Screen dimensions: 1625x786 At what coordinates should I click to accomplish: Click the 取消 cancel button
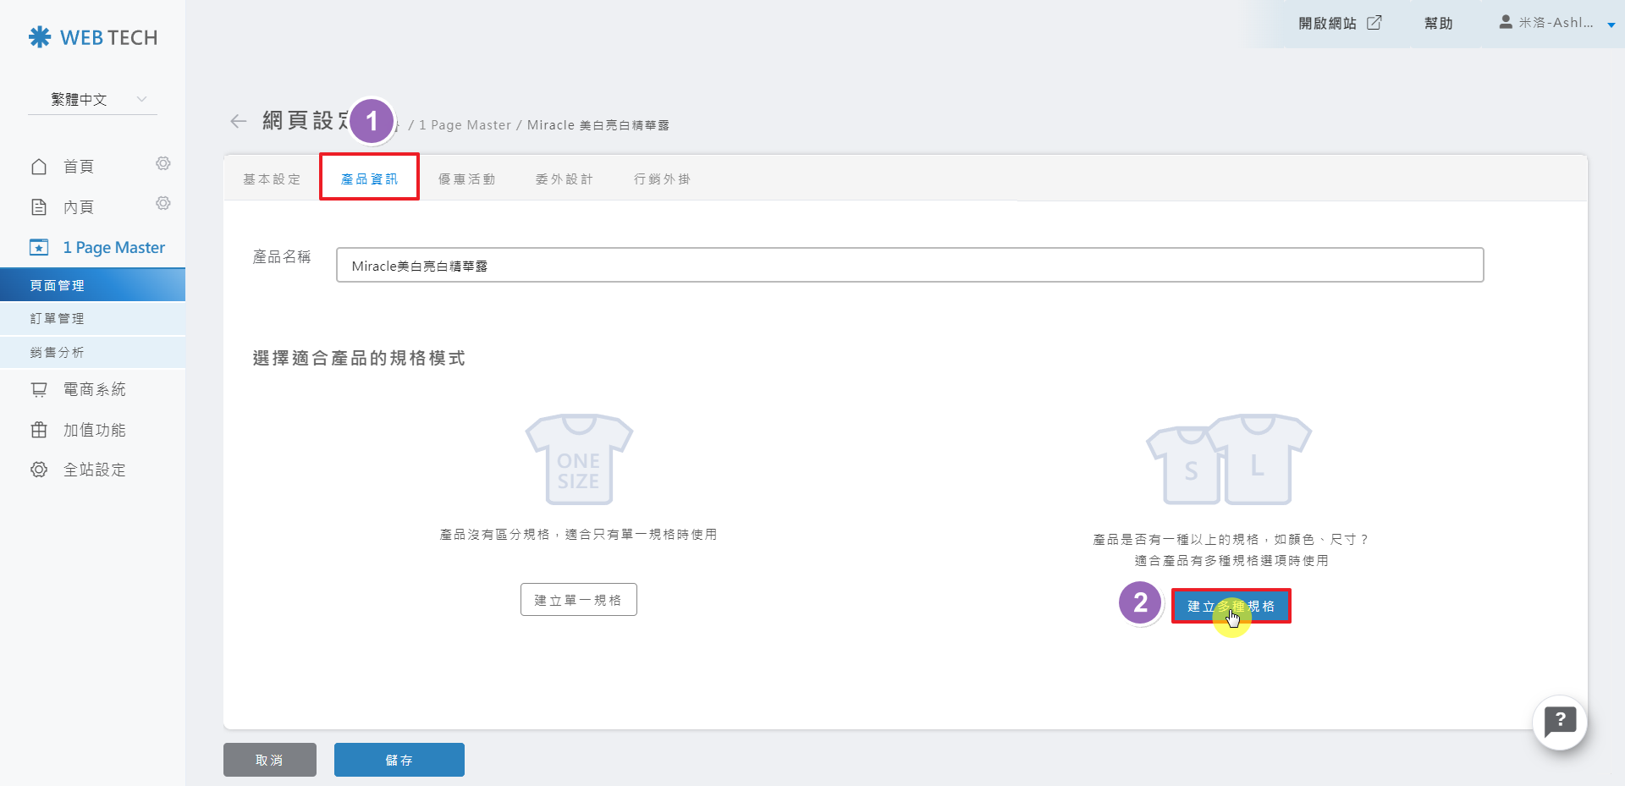[x=269, y=760]
